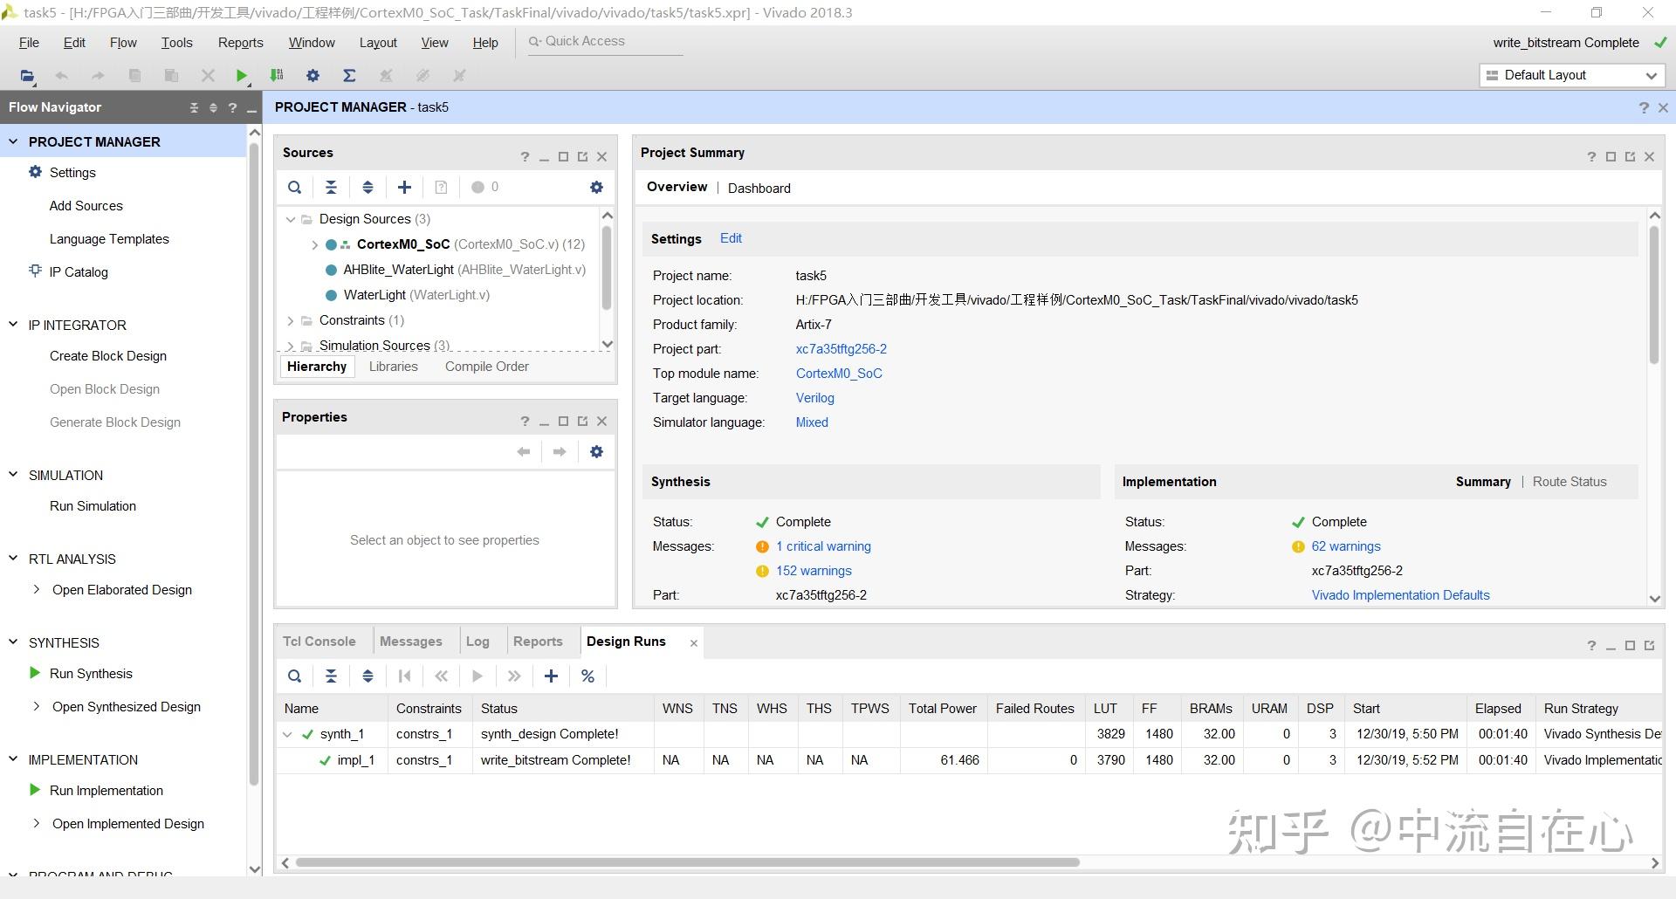
Task: Click the Design Runs horizontal scrollbar
Action: pos(687,862)
